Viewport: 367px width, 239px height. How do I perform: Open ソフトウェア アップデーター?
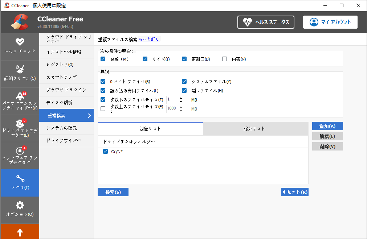point(20,155)
